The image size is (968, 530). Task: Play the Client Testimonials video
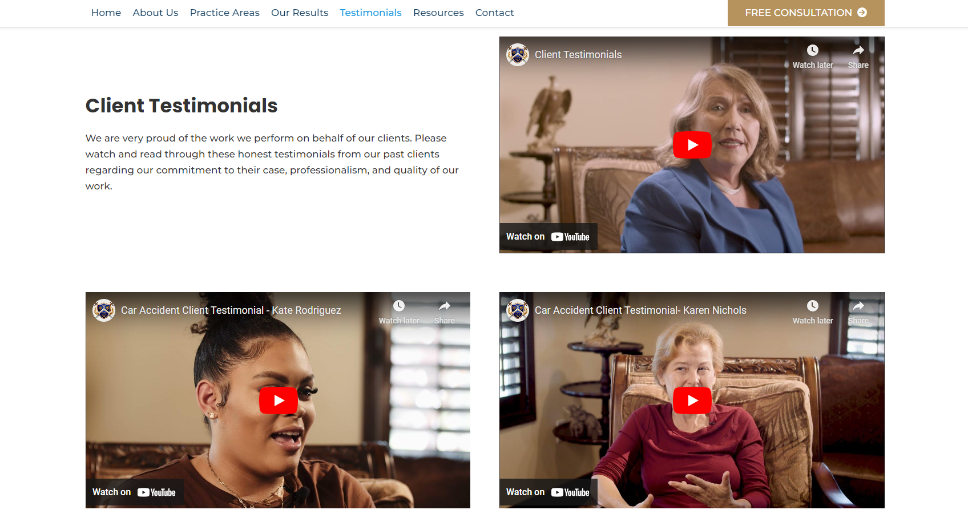coord(692,145)
